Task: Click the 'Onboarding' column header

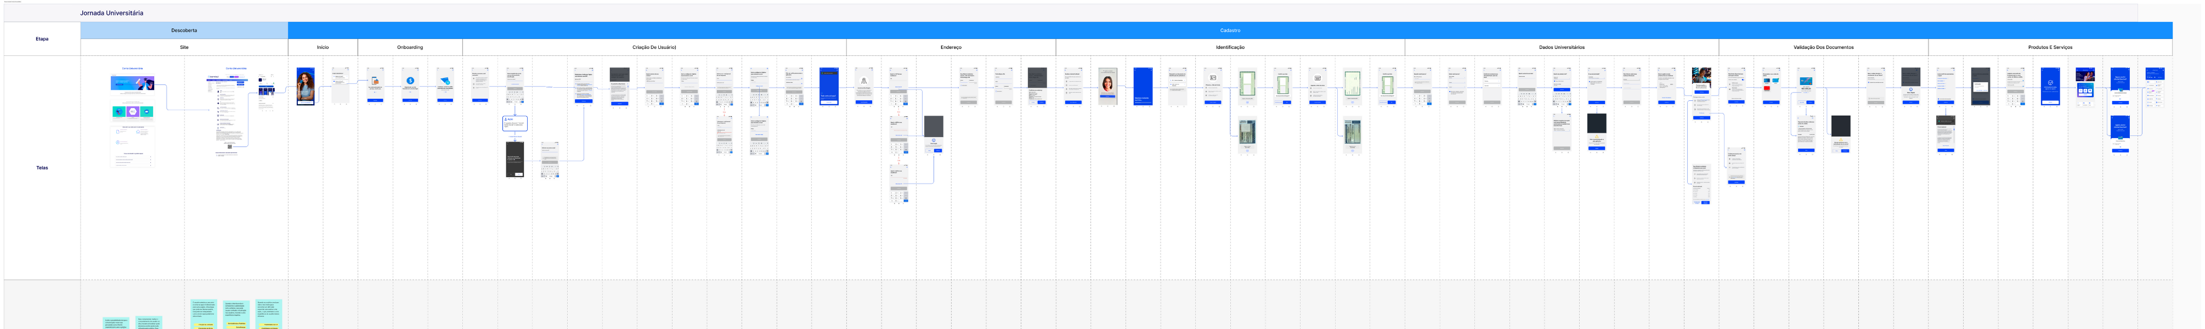Action: pos(410,47)
